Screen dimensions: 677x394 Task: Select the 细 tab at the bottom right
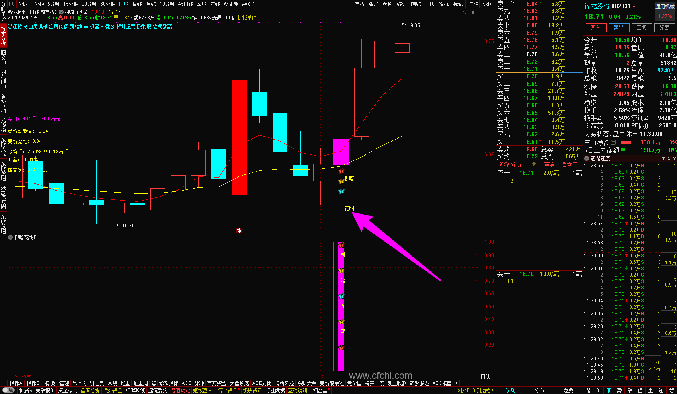(x=609, y=390)
